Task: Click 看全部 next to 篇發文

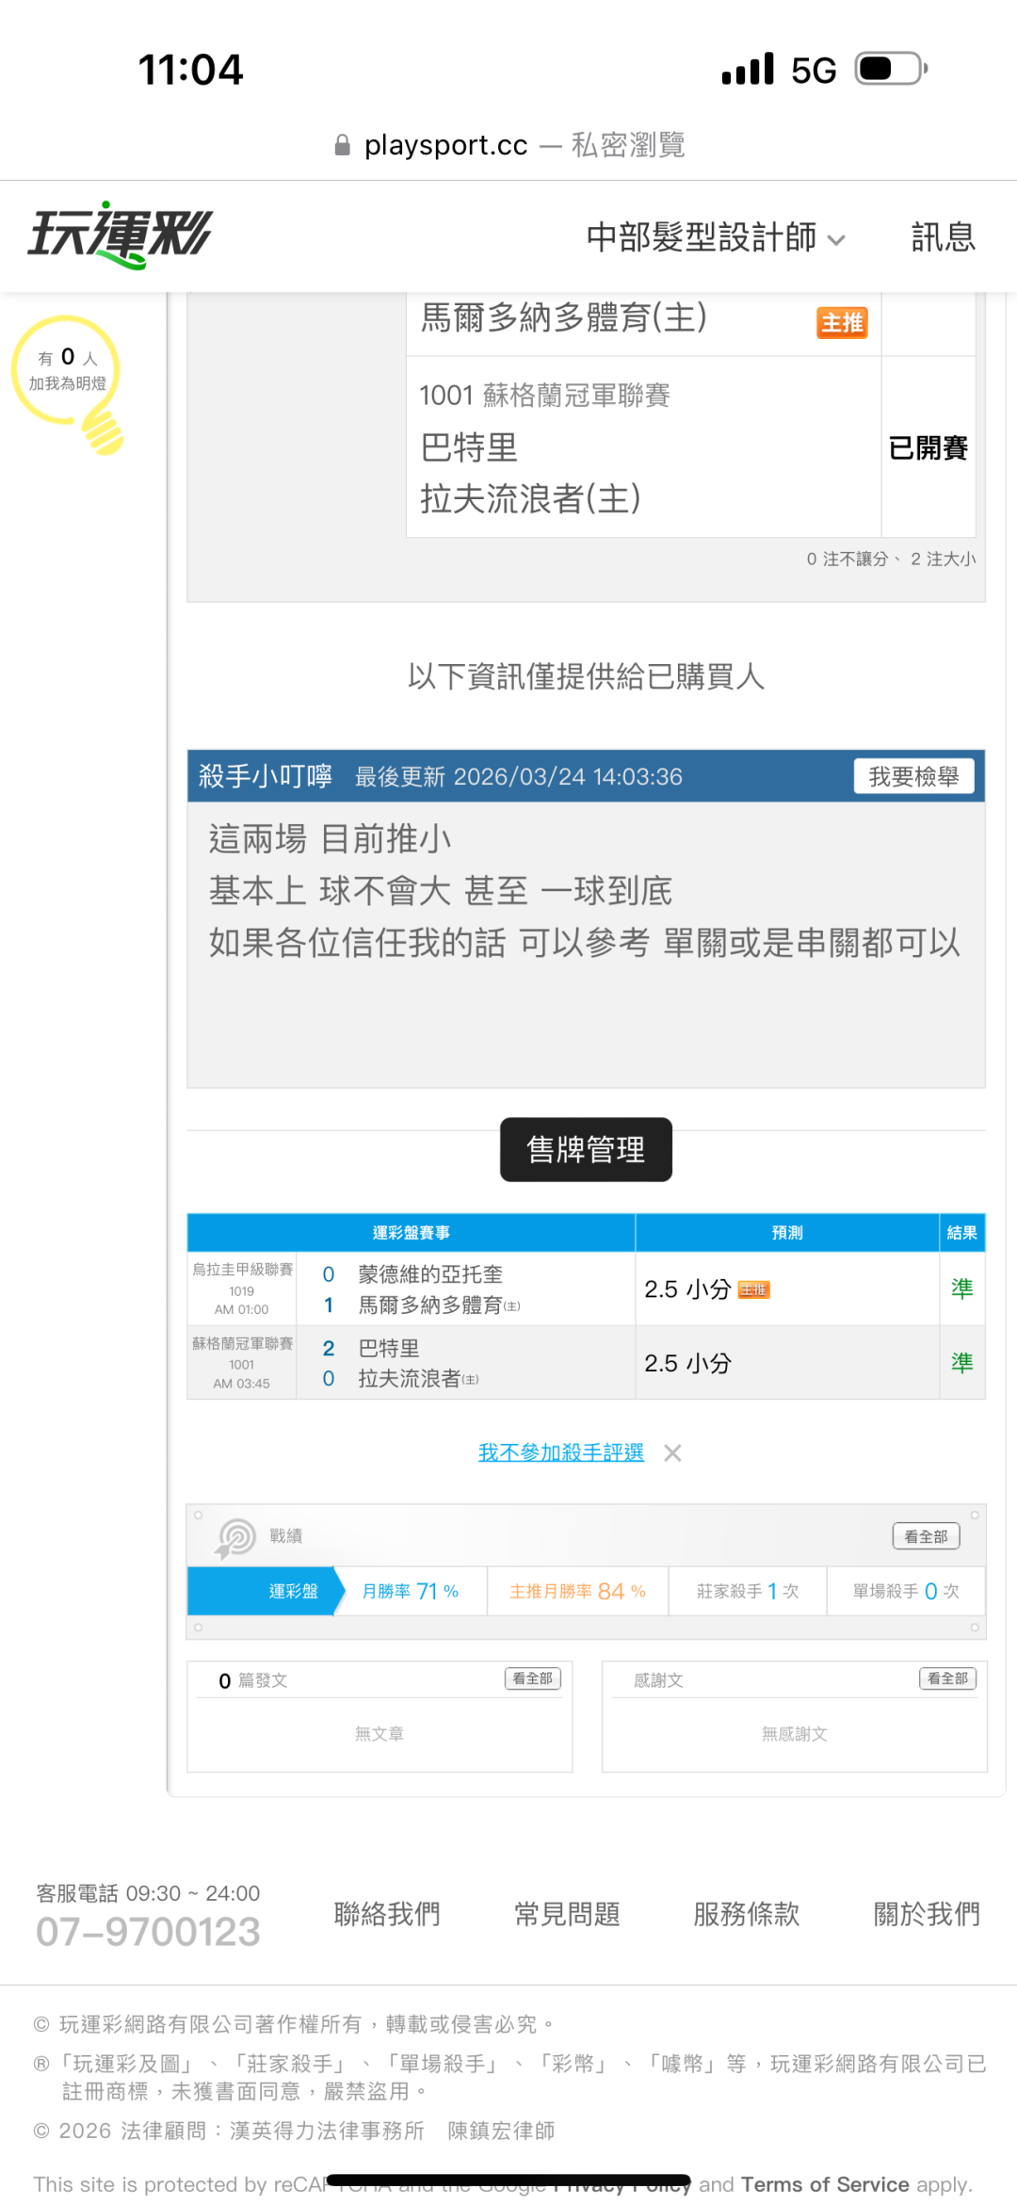Action: point(533,1678)
